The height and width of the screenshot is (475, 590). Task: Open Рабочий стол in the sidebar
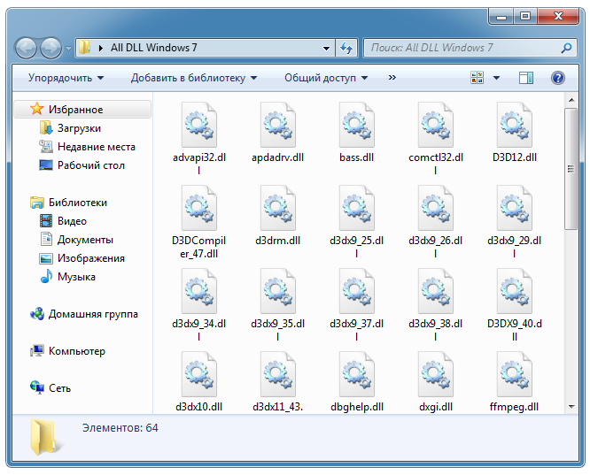82,165
